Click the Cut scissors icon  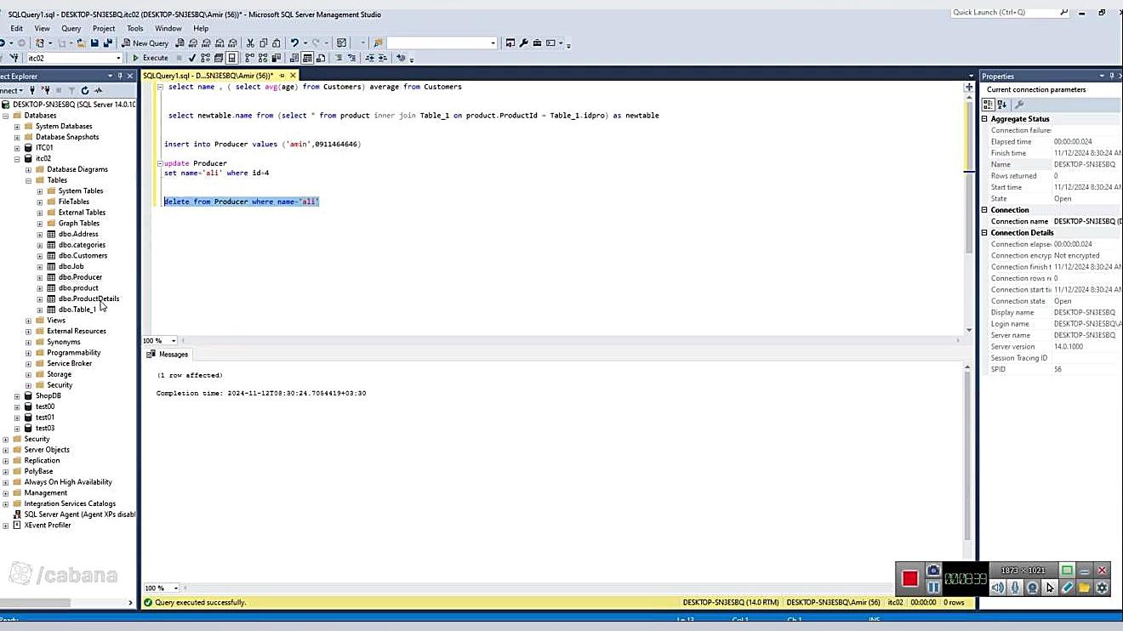click(250, 43)
